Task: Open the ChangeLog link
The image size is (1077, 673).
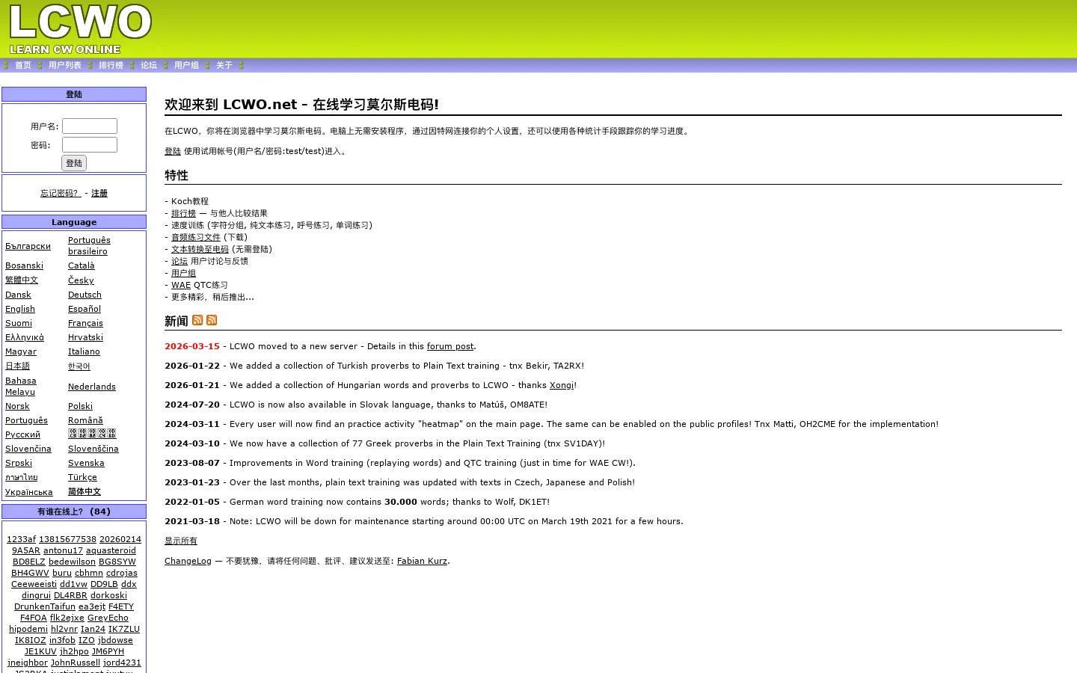Action: click(188, 561)
